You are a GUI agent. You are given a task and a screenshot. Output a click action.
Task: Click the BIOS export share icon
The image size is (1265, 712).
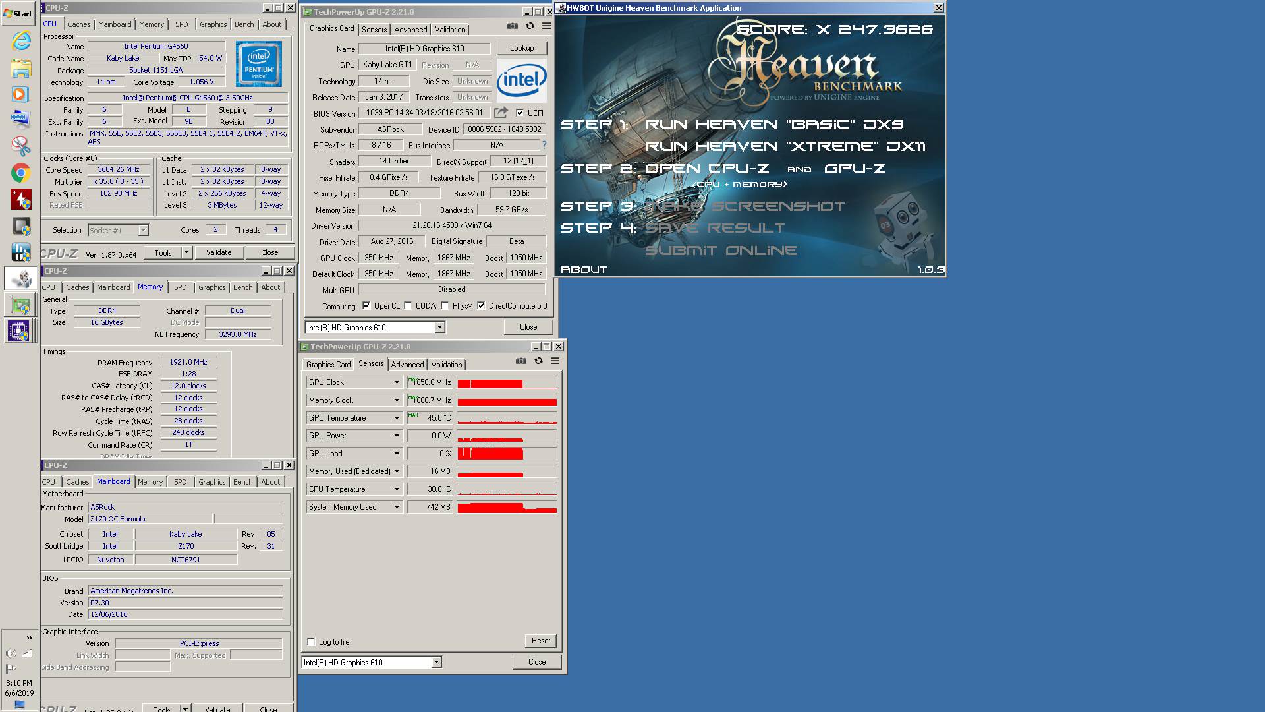pyautogui.click(x=501, y=113)
